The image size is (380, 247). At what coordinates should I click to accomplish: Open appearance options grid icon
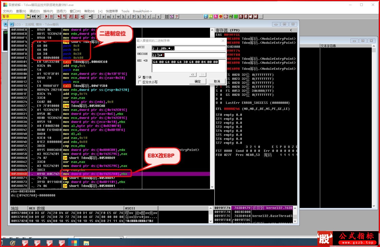pyautogui.click(x=171, y=17)
